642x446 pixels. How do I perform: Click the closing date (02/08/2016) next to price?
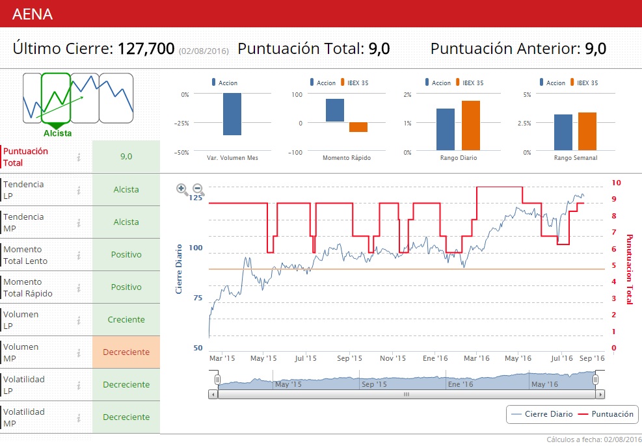click(204, 51)
